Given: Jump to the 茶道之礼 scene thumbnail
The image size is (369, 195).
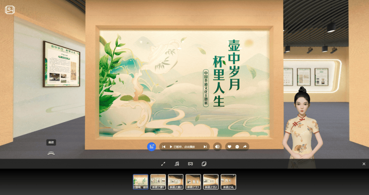Looking at the screenshot, I should (229, 182).
